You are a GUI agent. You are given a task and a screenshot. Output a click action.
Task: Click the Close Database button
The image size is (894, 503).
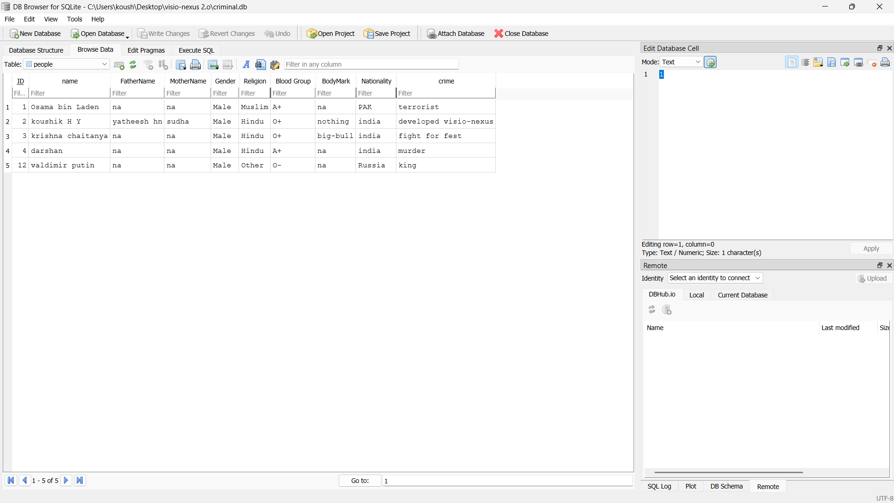click(x=521, y=34)
